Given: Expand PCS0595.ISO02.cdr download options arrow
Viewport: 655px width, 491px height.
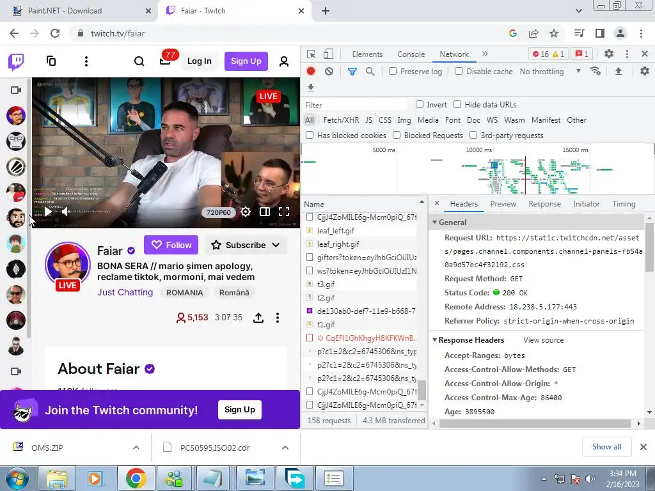Looking at the screenshot, I should 285,448.
